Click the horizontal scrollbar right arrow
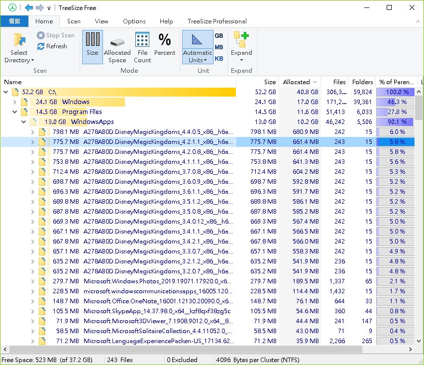 [411, 349]
